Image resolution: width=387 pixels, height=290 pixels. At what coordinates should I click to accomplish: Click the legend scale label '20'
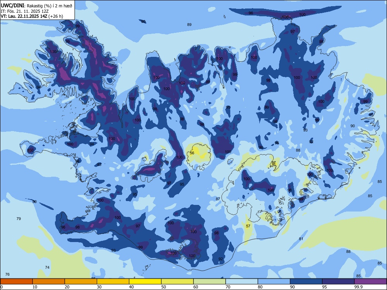[67, 287]
